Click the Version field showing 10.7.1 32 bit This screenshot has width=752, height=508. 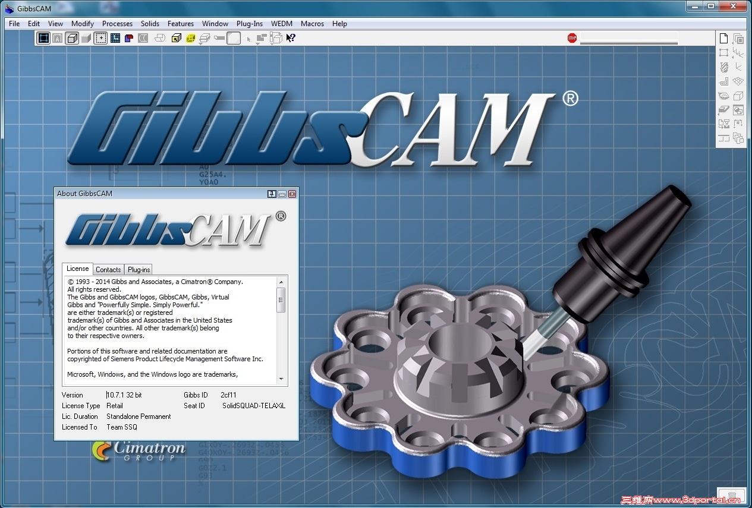pos(124,395)
